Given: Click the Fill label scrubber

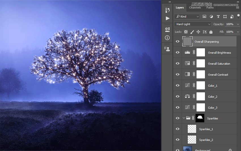Looking at the screenshot, I should click(222, 32).
